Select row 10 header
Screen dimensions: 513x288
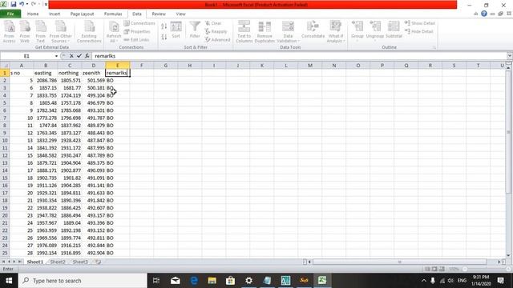(5, 141)
